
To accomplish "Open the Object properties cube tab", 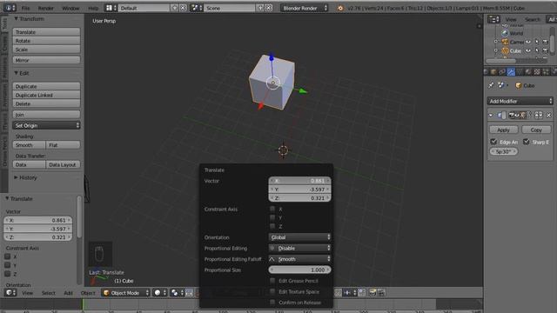I will click(493, 71).
